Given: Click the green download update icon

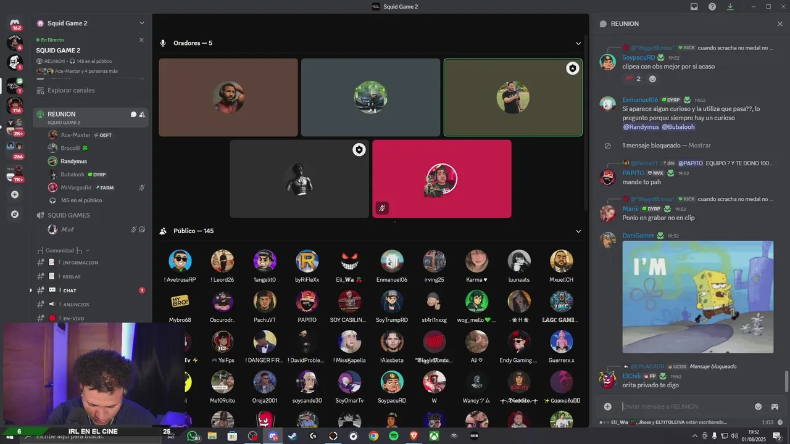Looking at the screenshot, I should pyautogui.click(x=730, y=7).
